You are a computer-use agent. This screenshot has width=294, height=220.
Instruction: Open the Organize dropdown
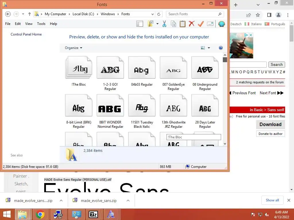pos(73,48)
